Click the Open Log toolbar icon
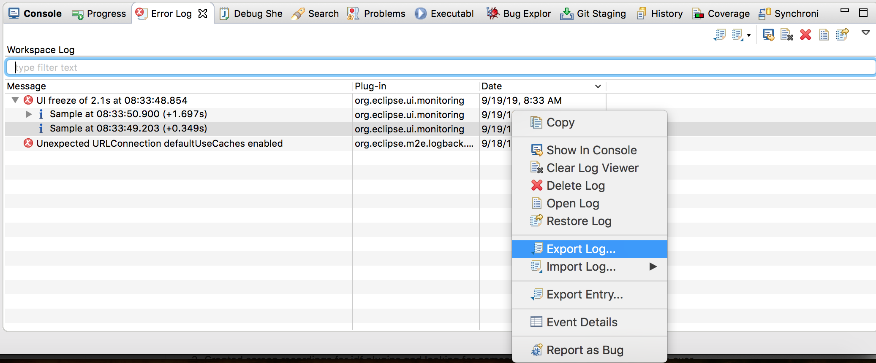The width and height of the screenshot is (876, 363). [x=824, y=35]
